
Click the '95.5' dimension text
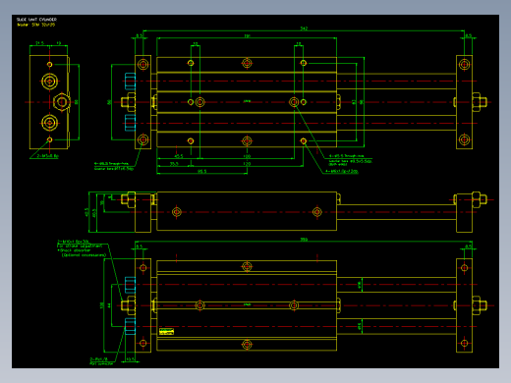click(201, 171)
